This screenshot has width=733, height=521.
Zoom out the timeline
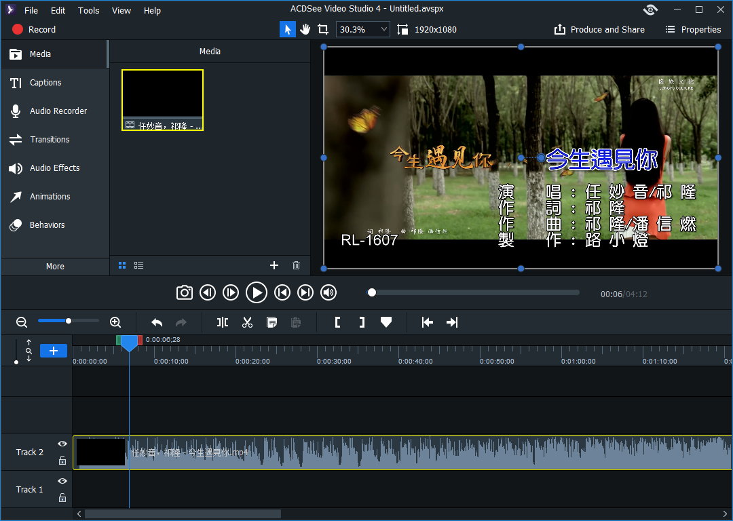pyautogui.click(x=22, y=322)
